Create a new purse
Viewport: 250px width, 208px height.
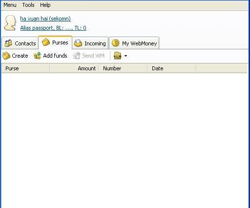(x=15, y=56)
